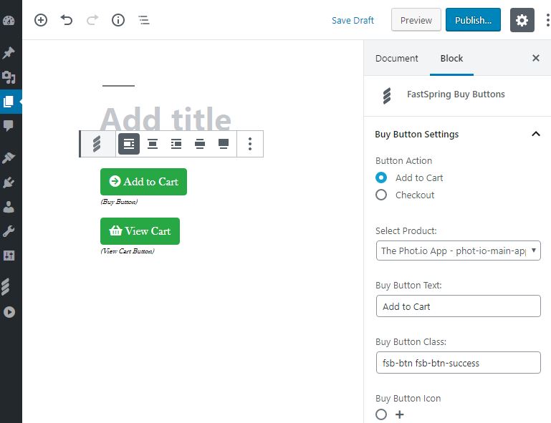Image resolution: width=551 pixels, height=423 pixels.
Task: Switch to the Block tab
Action: click(x=451, y=58)
